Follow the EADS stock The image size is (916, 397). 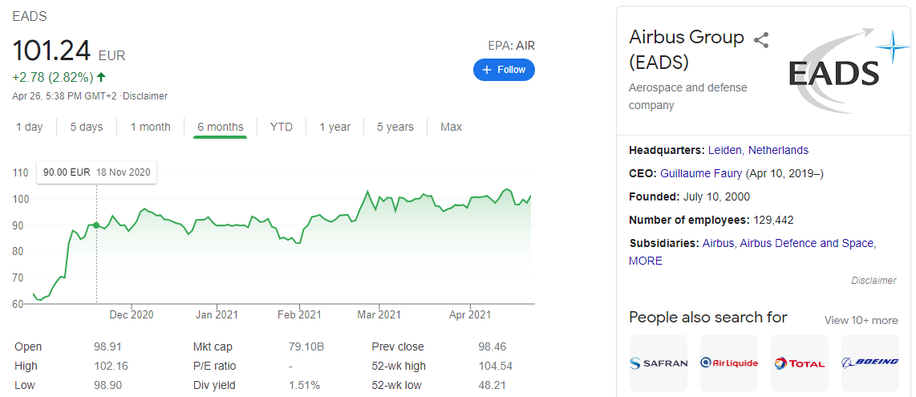[x=504, y=70]
